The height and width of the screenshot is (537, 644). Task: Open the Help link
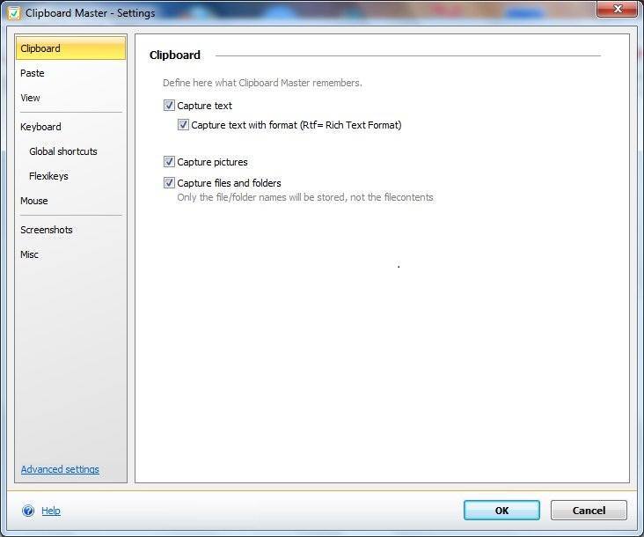point(51,511)
